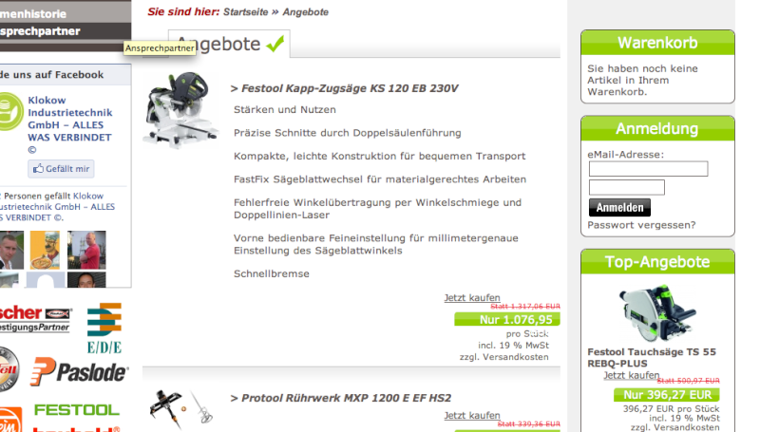The height and width of the screenshot is (432, 760).
Task: Like the page with Gefällt mir
Action: point(61,169)
